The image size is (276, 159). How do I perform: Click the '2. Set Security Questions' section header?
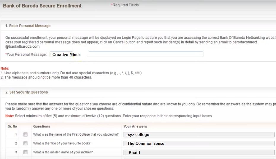pos(26,92)
